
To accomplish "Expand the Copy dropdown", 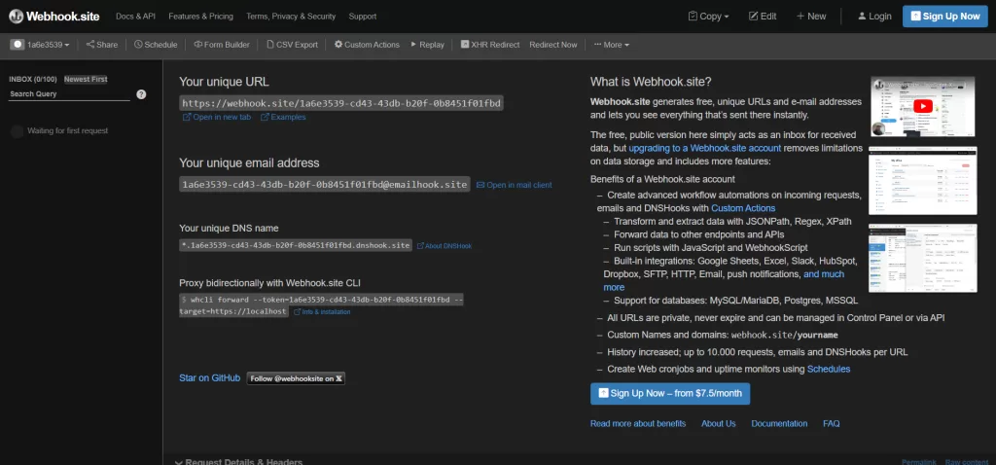I will (x=710, y=17).
